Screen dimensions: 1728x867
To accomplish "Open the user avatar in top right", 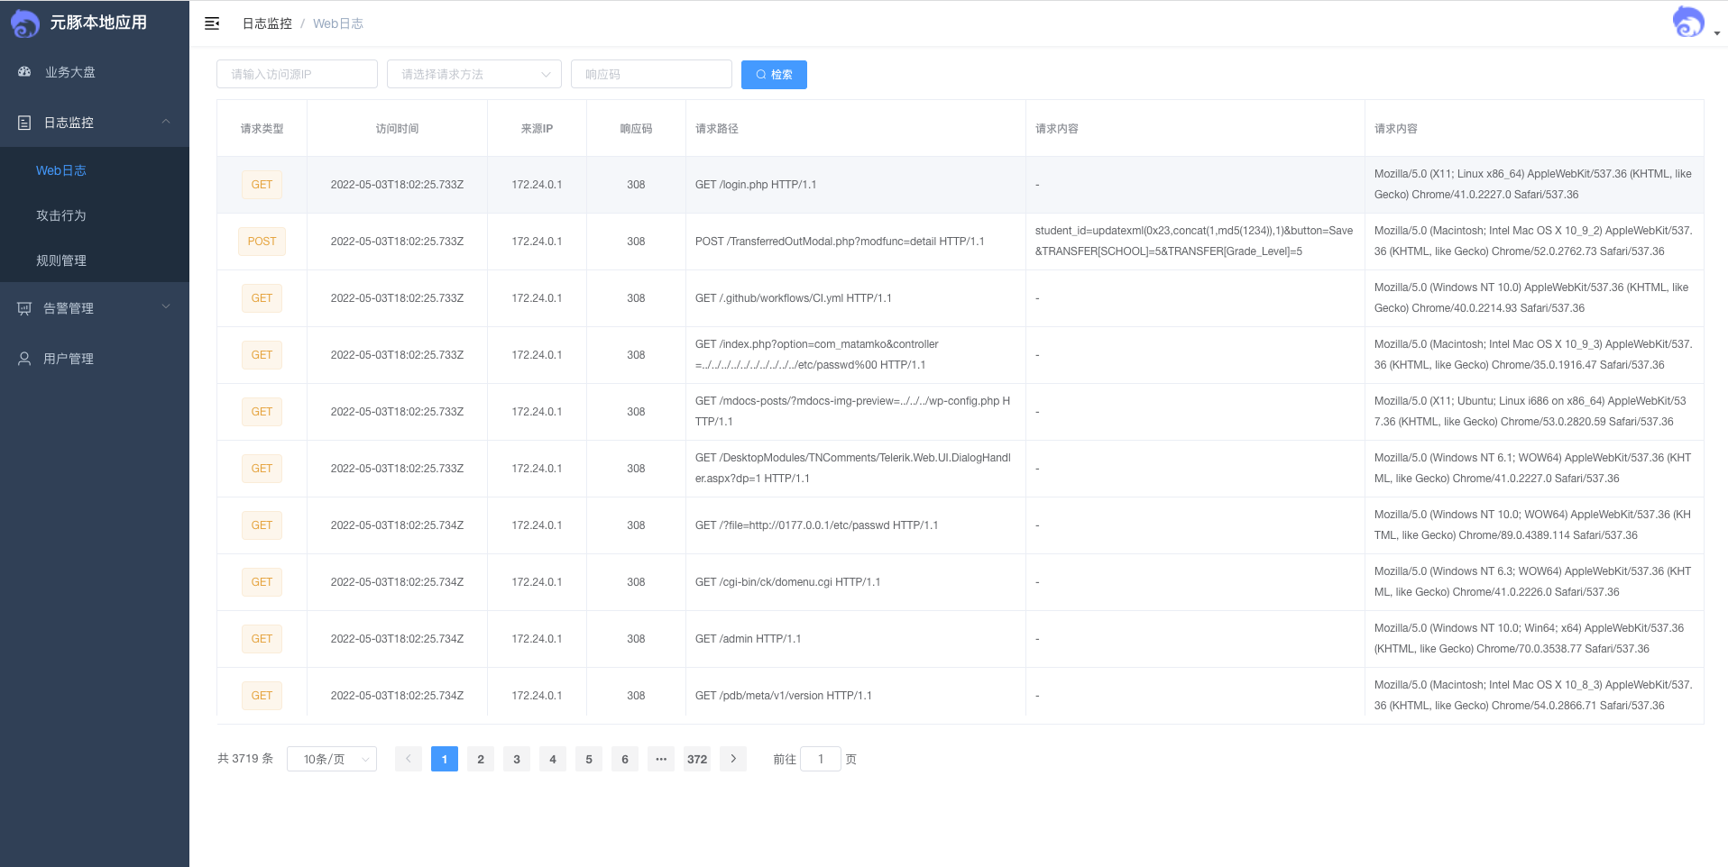I will [x=1688, y=23].
